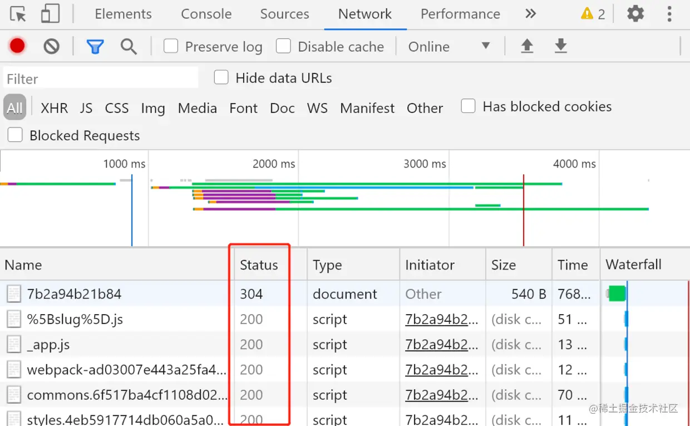Open DevTools settings gear

635,14
